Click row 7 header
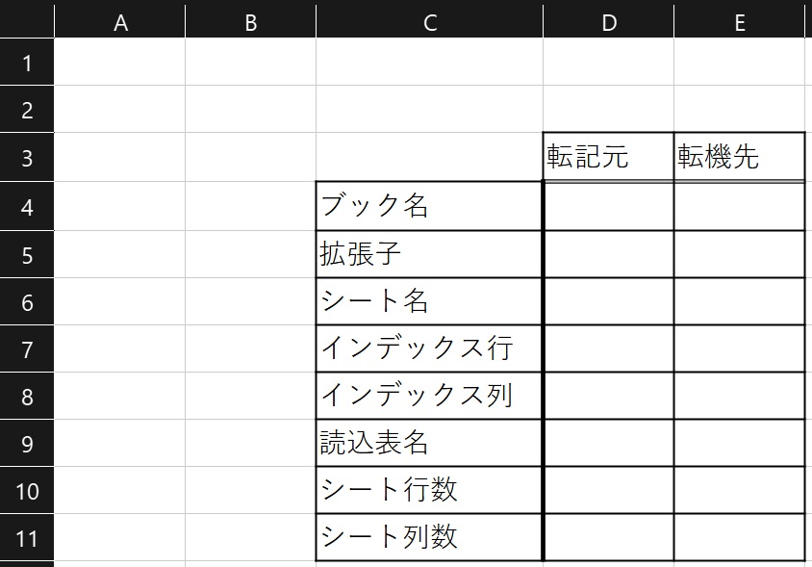The width and height of the screenshot is (812, 567). (27, 348)
